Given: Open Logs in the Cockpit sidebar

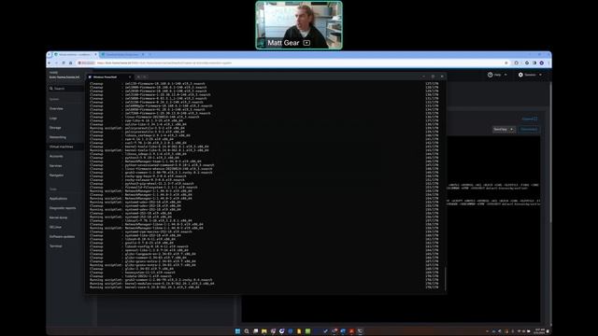Looking at the screenshot, I should (53, 119).
